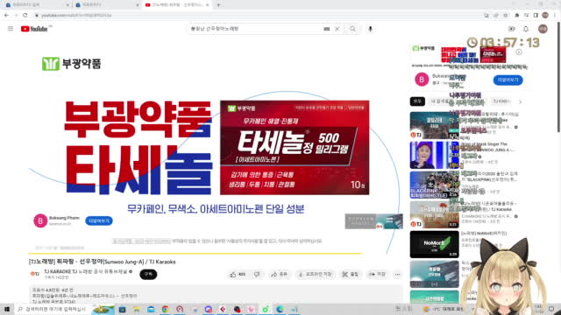The height and width of the screenshot is (315, 561).
Task: Open YouTube notifications bell
Action: pyautogui.click(x=526, y=29)
